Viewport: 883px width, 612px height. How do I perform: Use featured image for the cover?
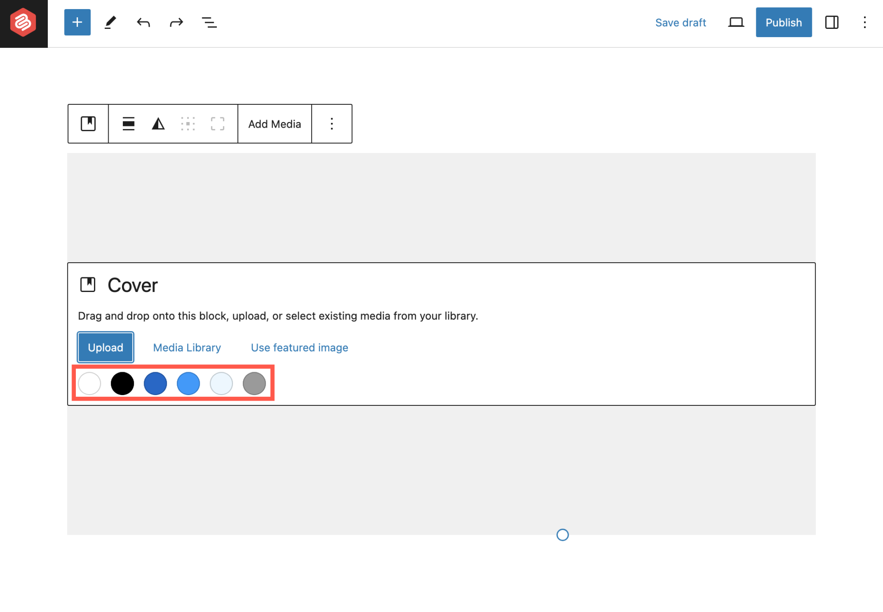(x=299, y=347)
